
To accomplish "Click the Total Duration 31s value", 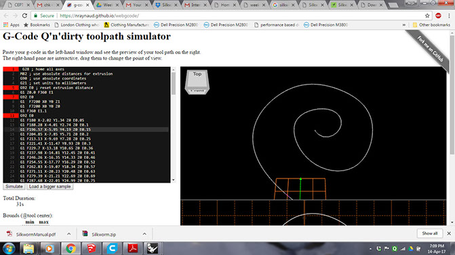I will (x=20, y=204).
